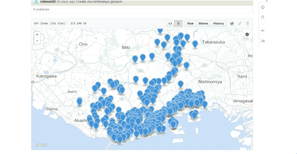Screen dimensions: 297x154
Task: Show map attribution info icon
Action: click(247, 35)
